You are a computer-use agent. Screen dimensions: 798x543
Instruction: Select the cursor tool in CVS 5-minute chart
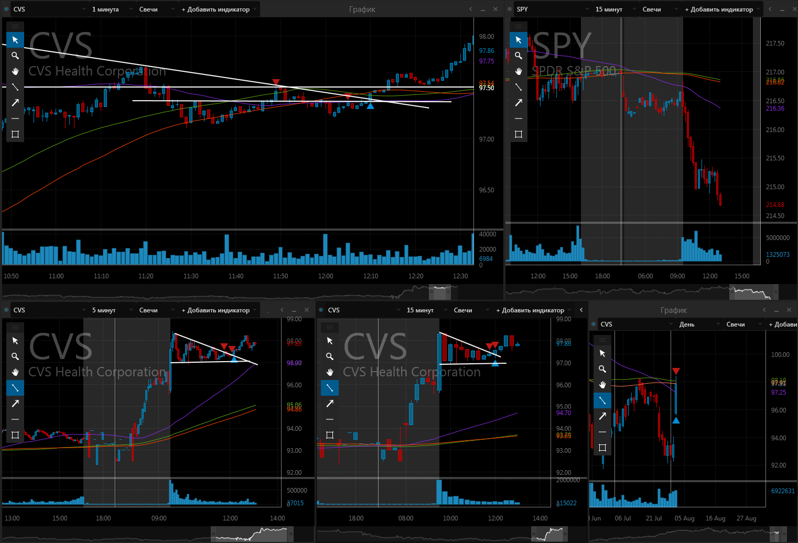(x=15, y=341)
